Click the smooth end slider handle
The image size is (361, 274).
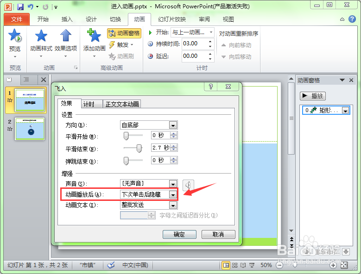139,148
